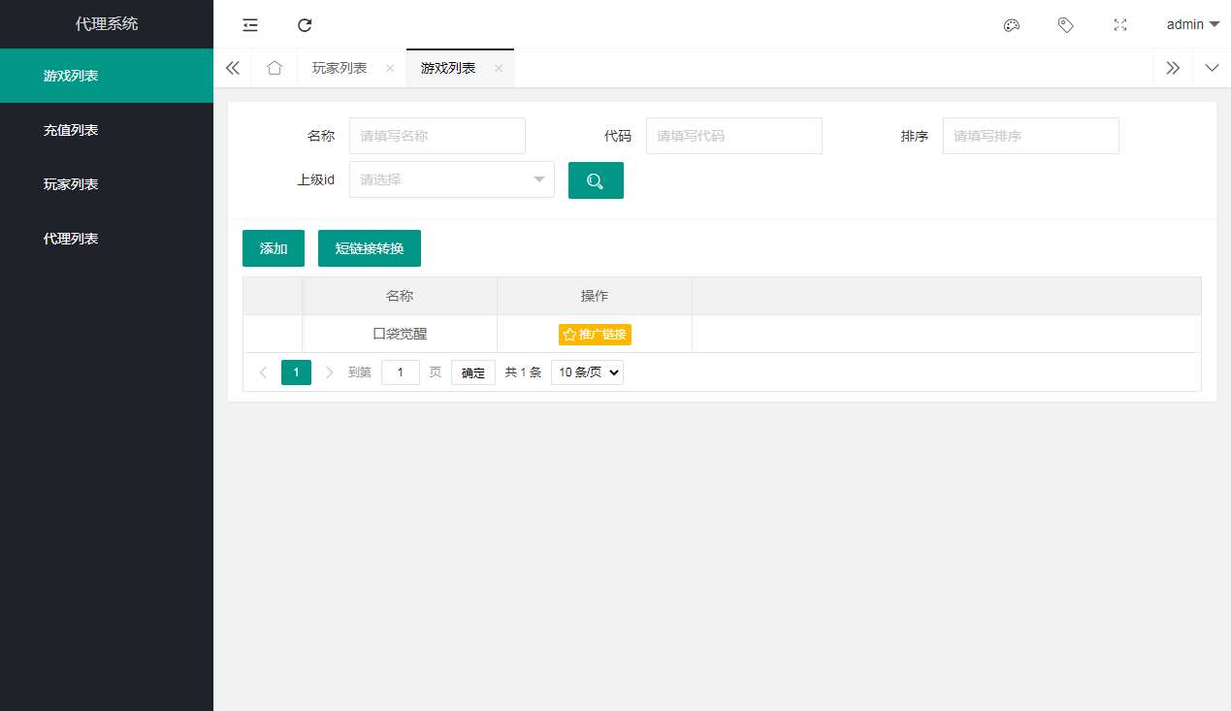Image resolution: width=1231 pixels, height=711 pixels.
Task: Open 充值列表 in the sidebar
Action: (x=70, y=129)
